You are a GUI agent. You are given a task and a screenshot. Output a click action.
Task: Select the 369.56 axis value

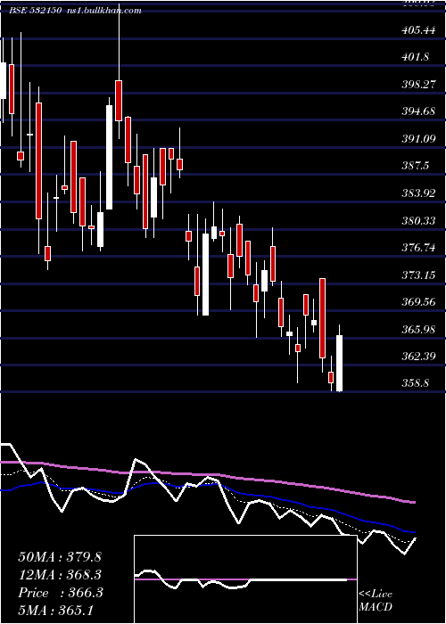[418, 302]
